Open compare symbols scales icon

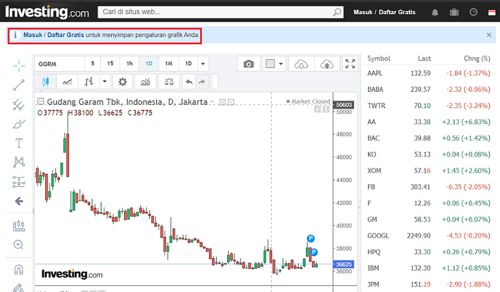(x=169, y=82)
